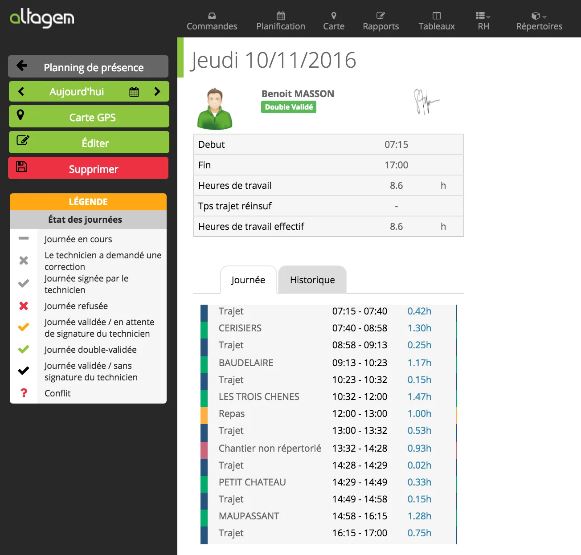This screenshot has width=581, height=555.
Task: Switch to the Journée tab
Action: point(248,280)
